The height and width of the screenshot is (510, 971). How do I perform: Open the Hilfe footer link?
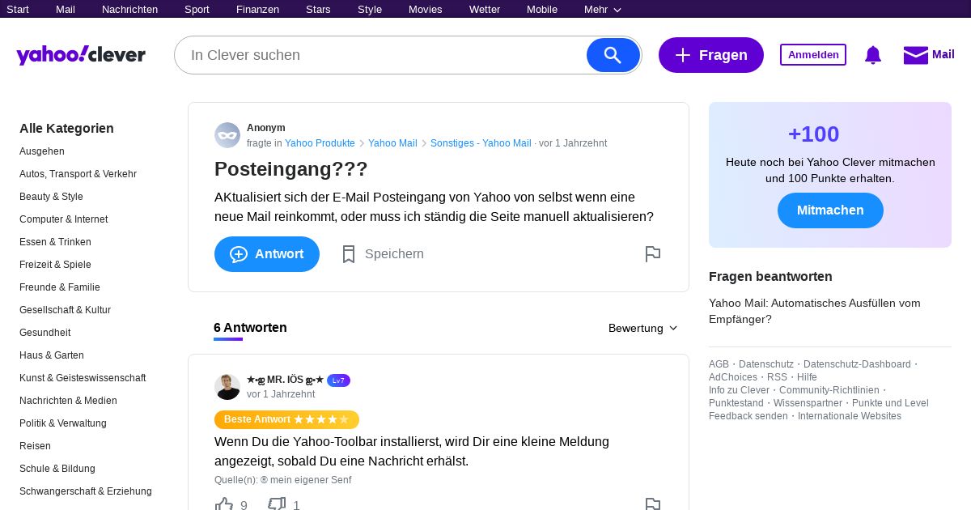pos(807,377)
